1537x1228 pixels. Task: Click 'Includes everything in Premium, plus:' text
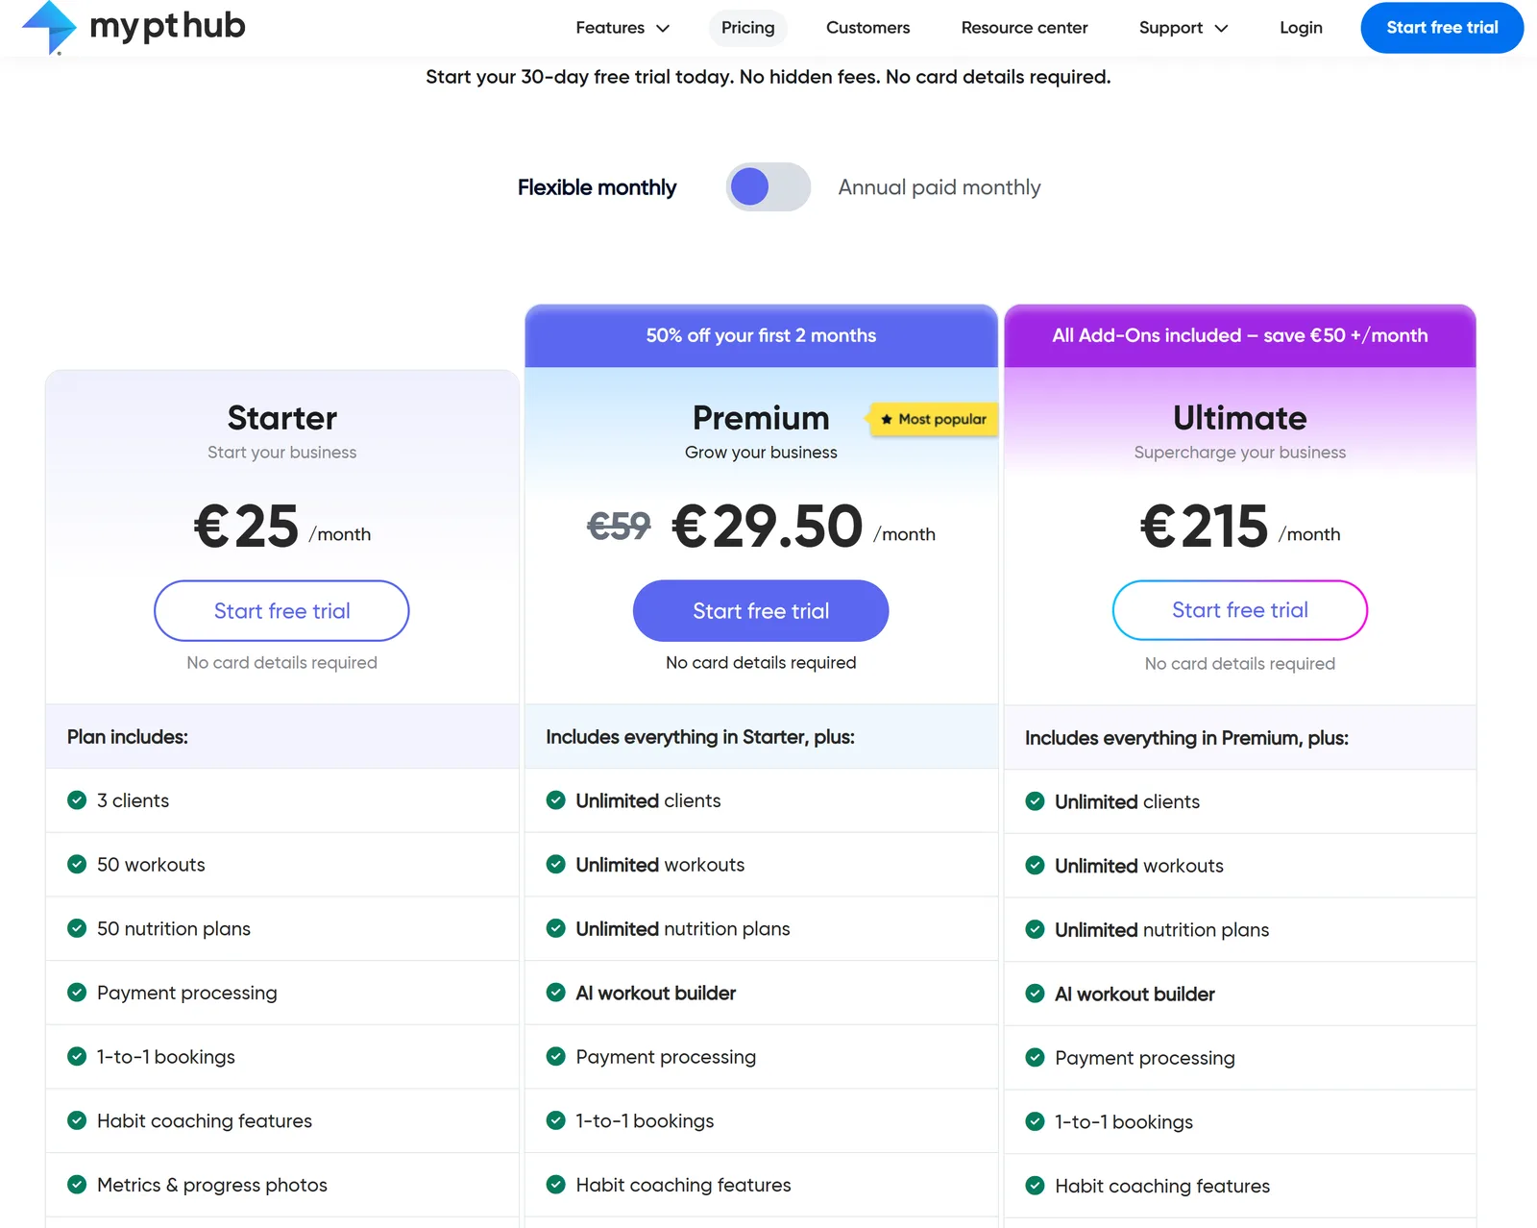coord(1186,738)
